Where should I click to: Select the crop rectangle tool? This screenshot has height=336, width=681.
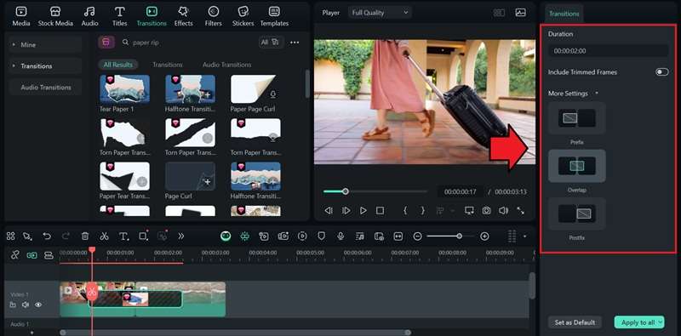143,236
